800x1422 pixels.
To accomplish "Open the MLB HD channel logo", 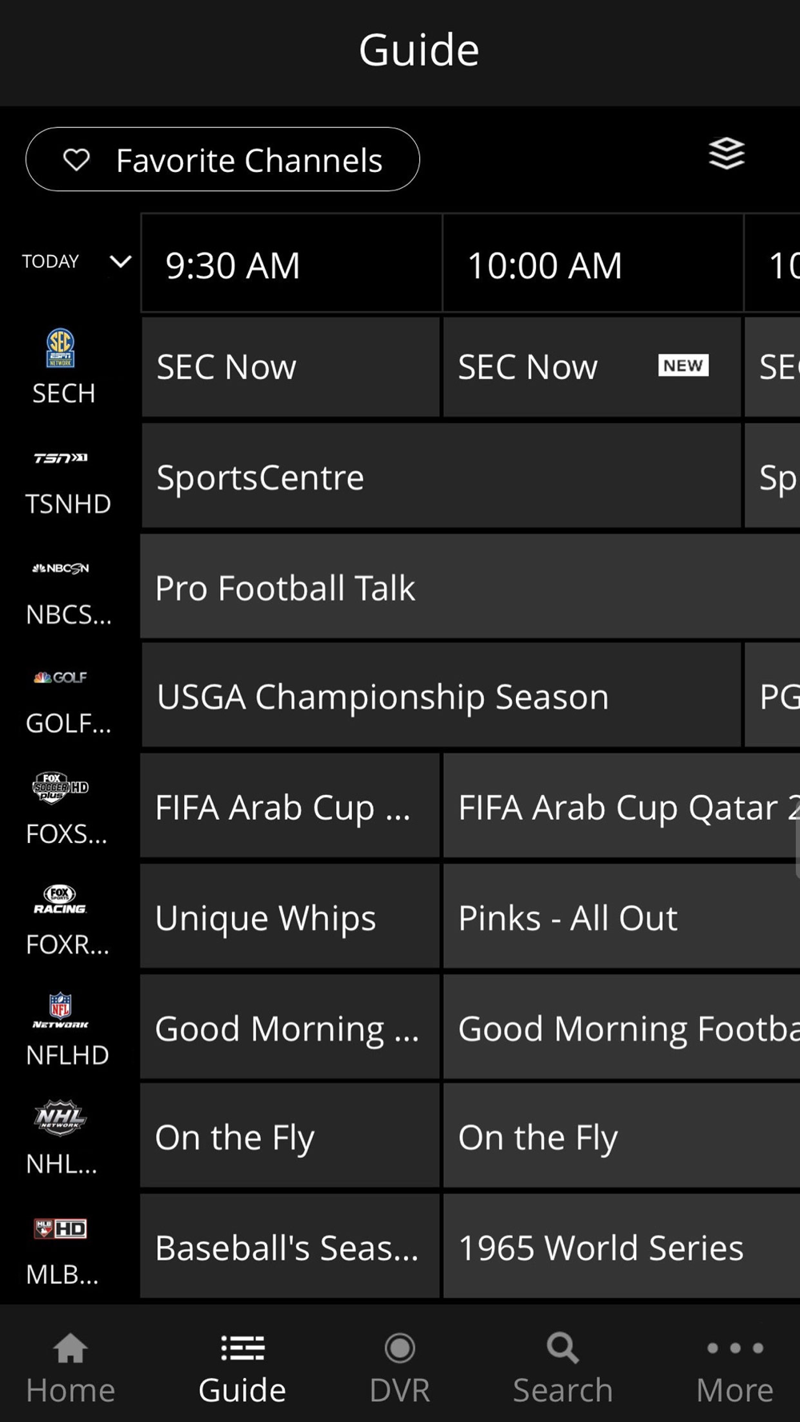I will pyautogui.click(x=61, y=1228).
